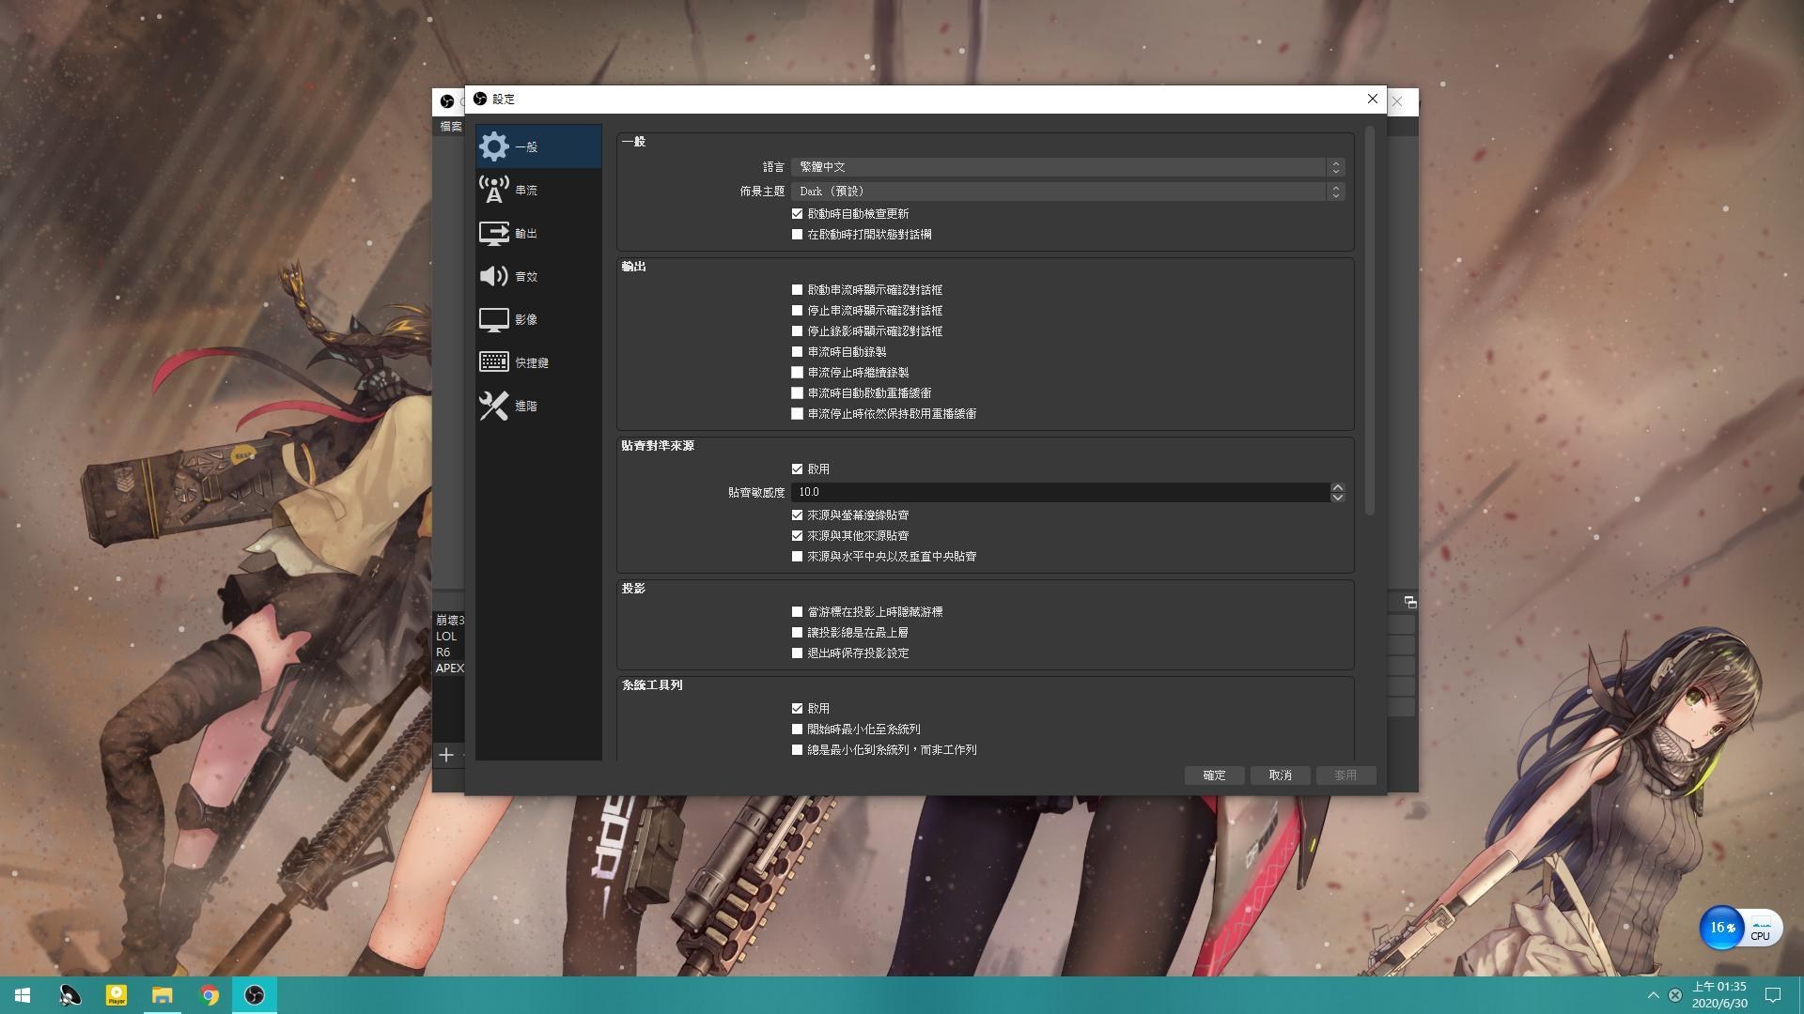
Task: Open the 影像 (Video) display icon
Action: point(493,319)
